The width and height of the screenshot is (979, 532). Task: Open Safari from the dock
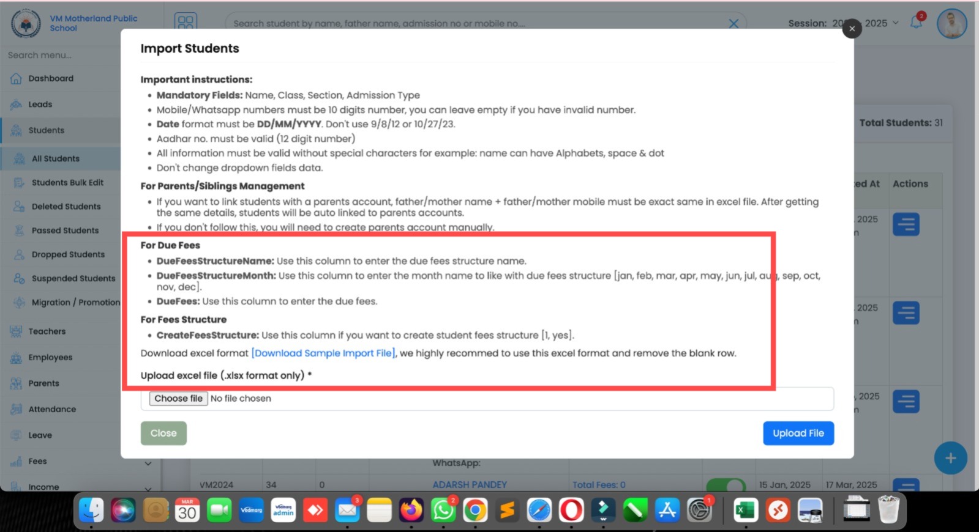[x=539, y=510]
